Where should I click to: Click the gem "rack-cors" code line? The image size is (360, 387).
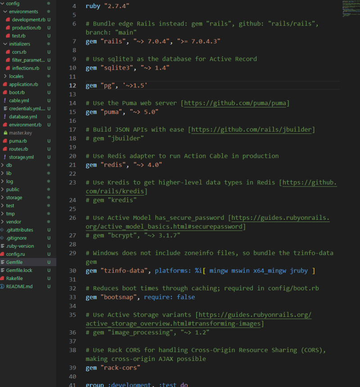click(x=113, y=368)
